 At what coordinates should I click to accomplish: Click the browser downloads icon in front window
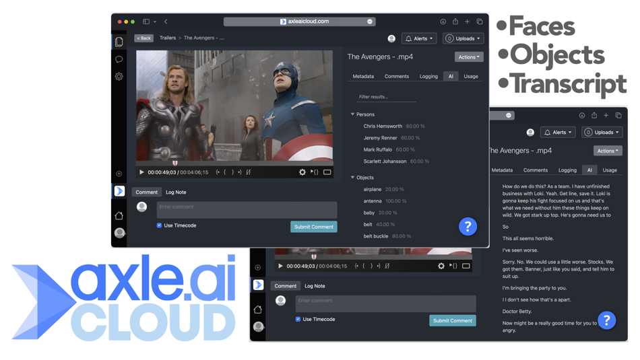(x=443, y=22)
